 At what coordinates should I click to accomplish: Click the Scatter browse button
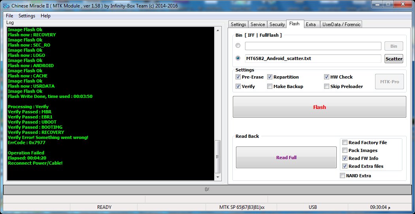(394, 59)
